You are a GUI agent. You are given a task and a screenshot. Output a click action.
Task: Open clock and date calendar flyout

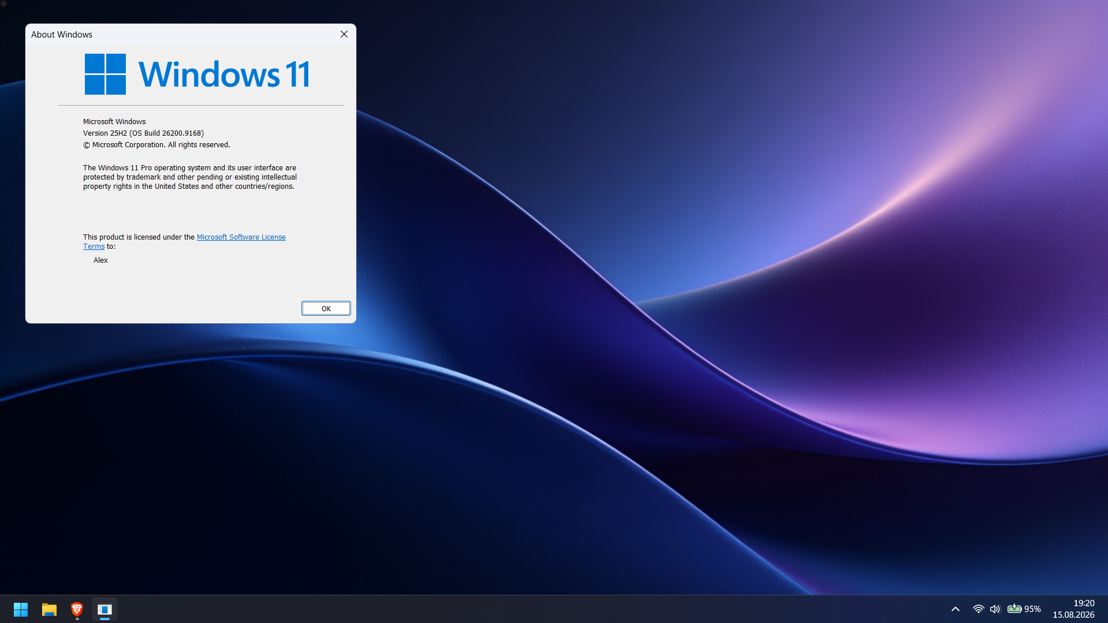1073,609
